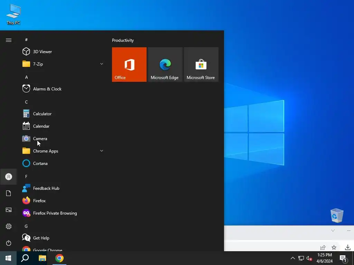Image resolution: width=354 pixels, height=265 pixels.
Task: Open the user account menu
Action: [x=9, y=177]
